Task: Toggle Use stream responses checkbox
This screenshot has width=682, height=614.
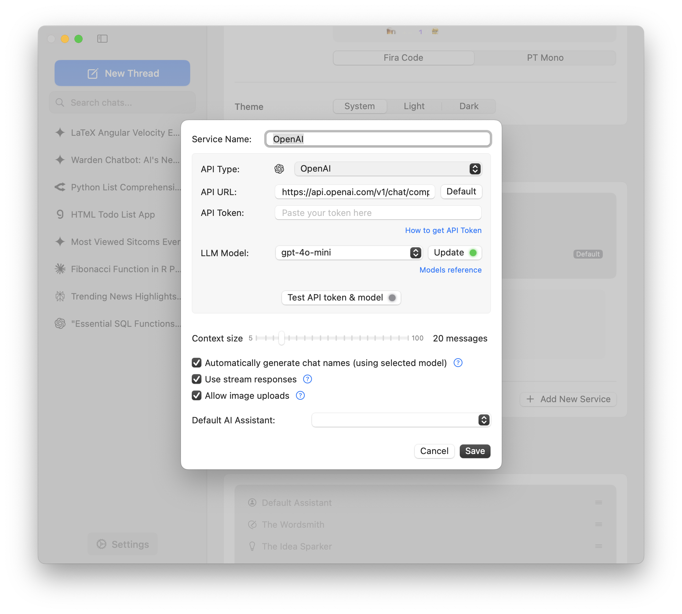Action: coord(197,379)
